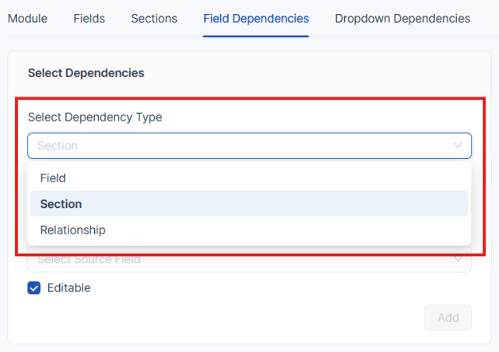Open the Dropdown Dependencies tab
This screenshot has height=352, width=499.
402,18
